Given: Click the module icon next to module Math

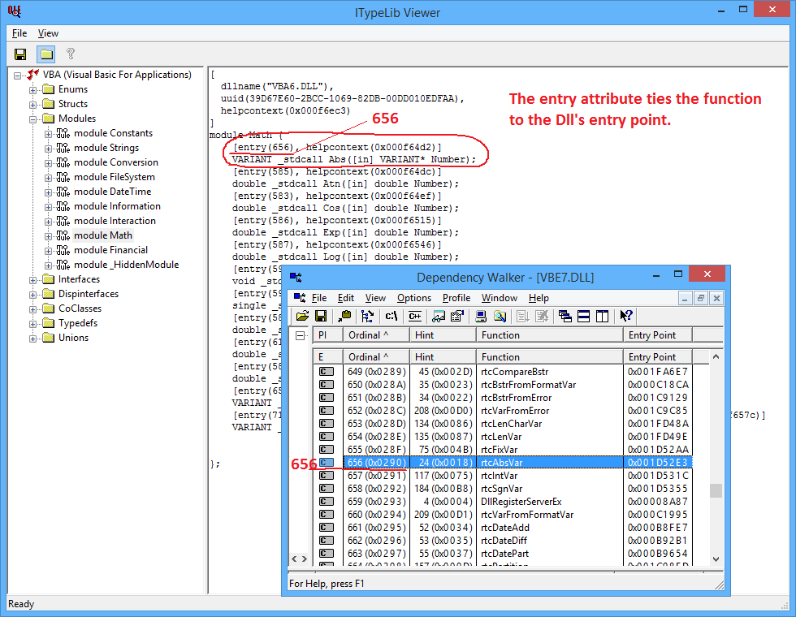Looking at the screenshot, I should click(63, 235).
